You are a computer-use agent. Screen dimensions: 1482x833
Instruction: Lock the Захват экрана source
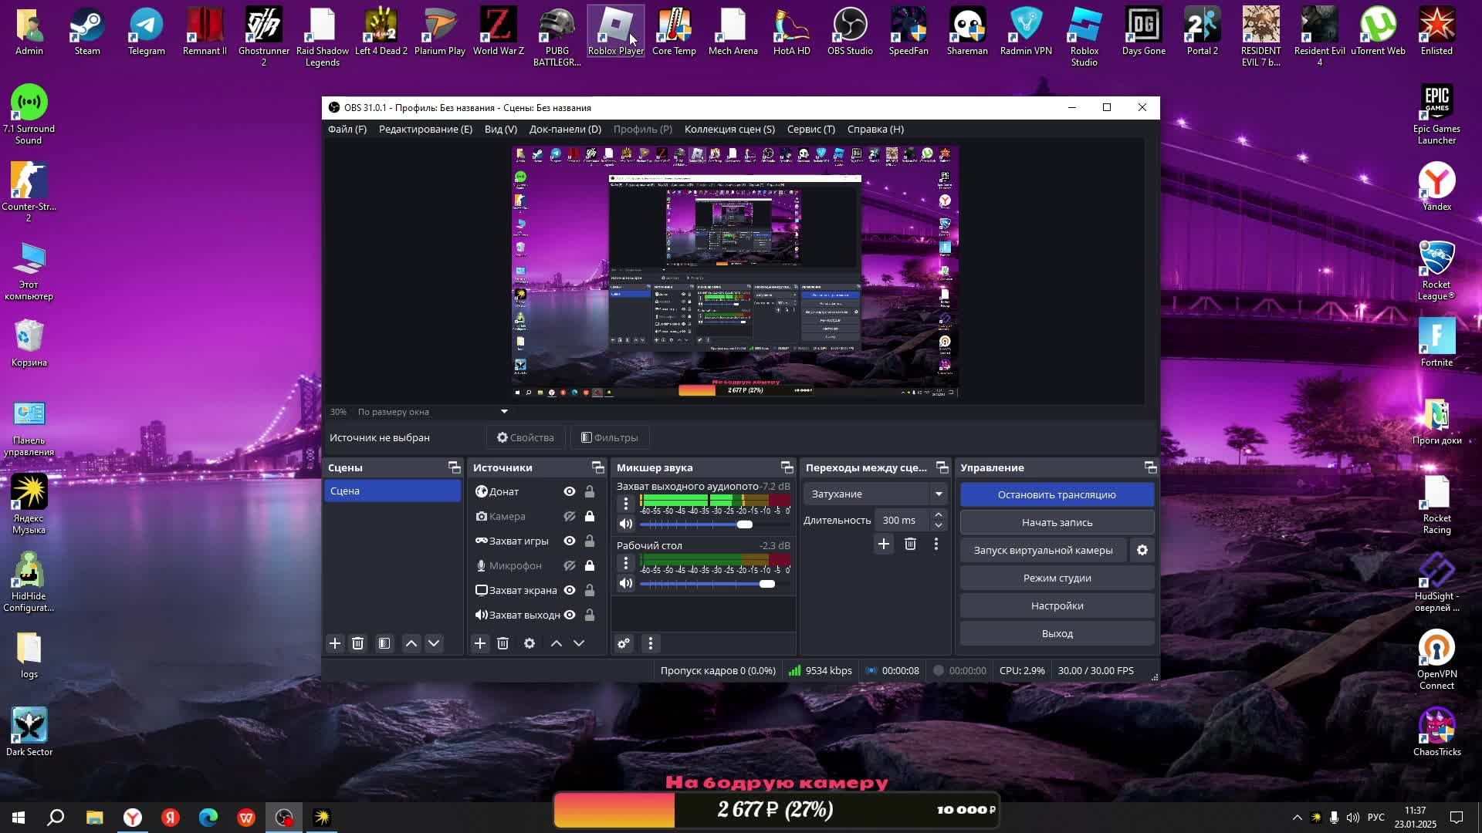pos(590,590)
